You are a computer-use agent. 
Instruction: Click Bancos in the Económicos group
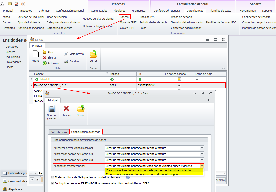pyautogui.click(x=124, y=17)
